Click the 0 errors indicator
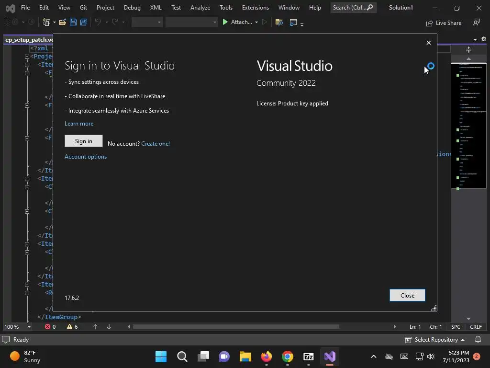Screen dimensions: 490x368 pos(50,327)
